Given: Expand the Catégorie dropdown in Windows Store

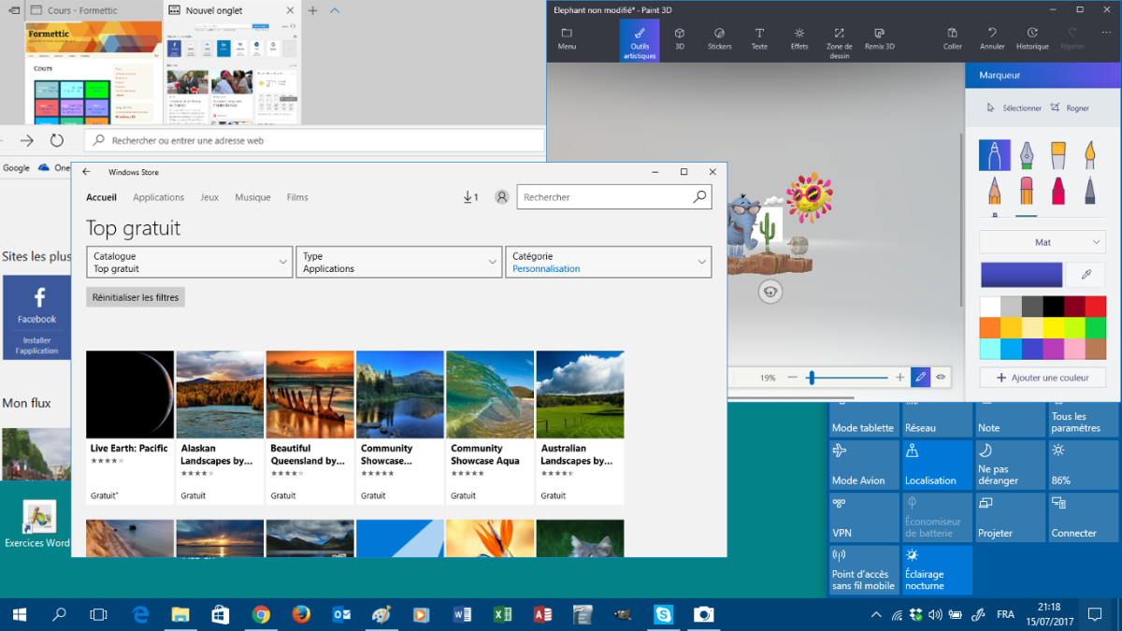Looking at the screenshot, I should tap(609, 262).
